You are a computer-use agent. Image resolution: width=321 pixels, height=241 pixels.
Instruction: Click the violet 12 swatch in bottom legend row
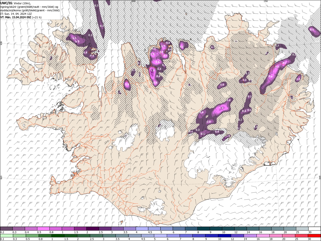pos(237,236)
